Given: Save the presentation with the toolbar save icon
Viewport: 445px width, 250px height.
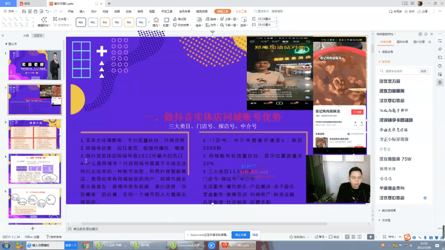Looking at the screenshot, I should tap(24, 11).
